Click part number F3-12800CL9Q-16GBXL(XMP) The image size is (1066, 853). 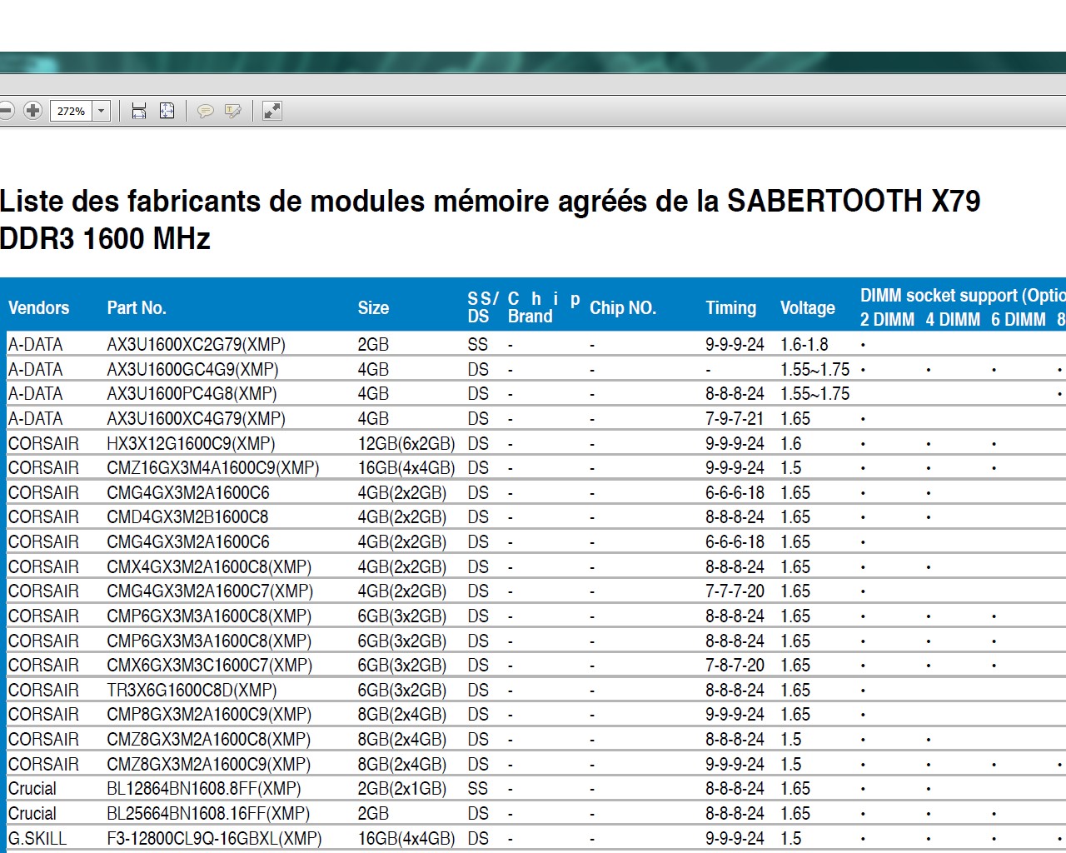coord(214,838)
